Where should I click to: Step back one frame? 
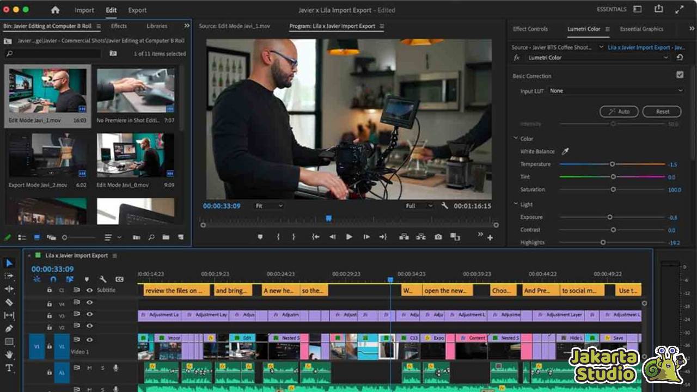pyautogui.click(x=332, y=237)
